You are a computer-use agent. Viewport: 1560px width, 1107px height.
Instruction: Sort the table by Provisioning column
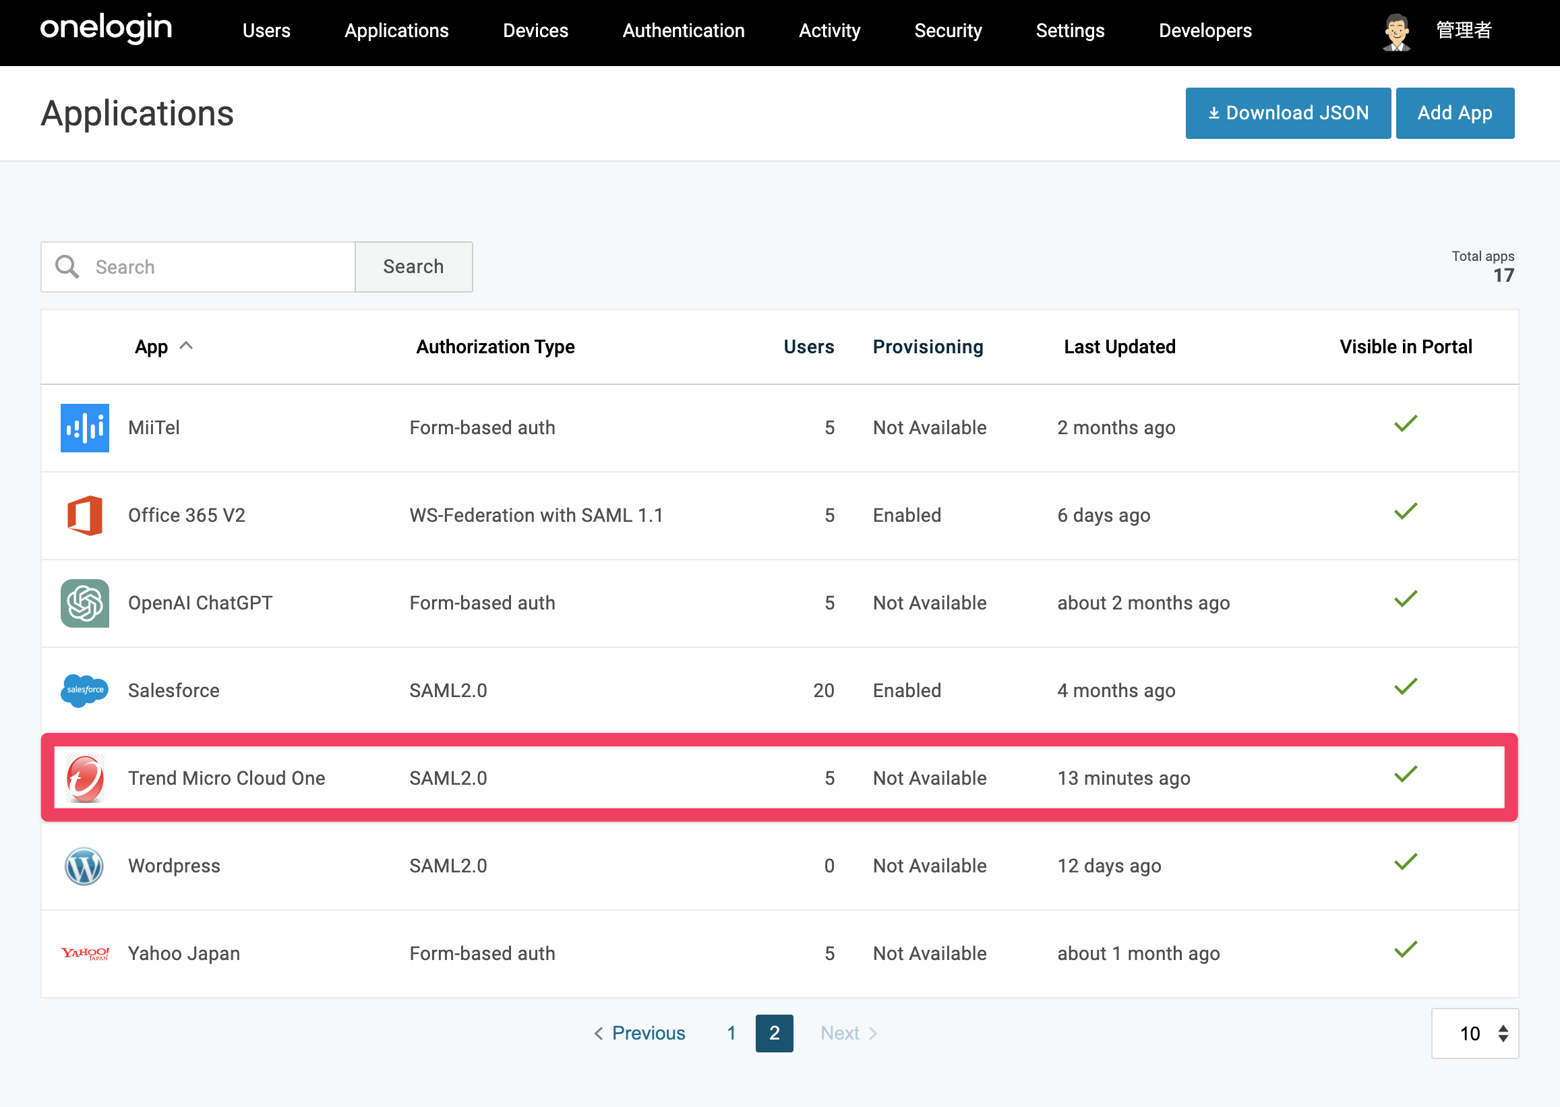pyautogui.click(x=928, y=347)
